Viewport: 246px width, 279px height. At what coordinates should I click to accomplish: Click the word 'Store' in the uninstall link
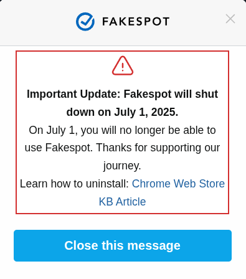(212, 184)
